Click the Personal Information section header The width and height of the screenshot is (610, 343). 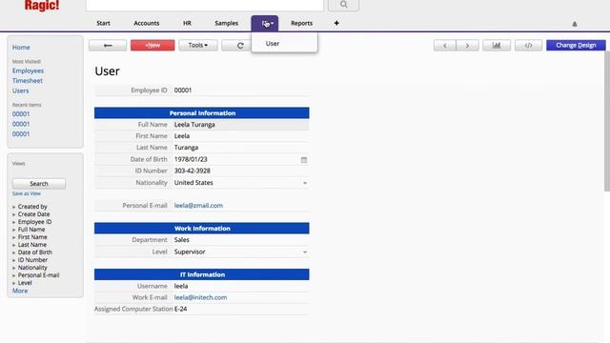click(202, 113)
